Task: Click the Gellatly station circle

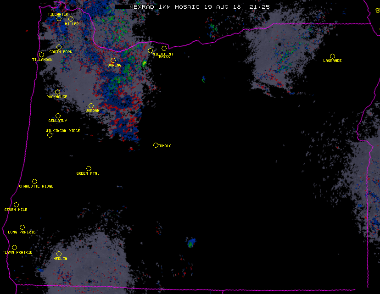Action: pos(58,116)
